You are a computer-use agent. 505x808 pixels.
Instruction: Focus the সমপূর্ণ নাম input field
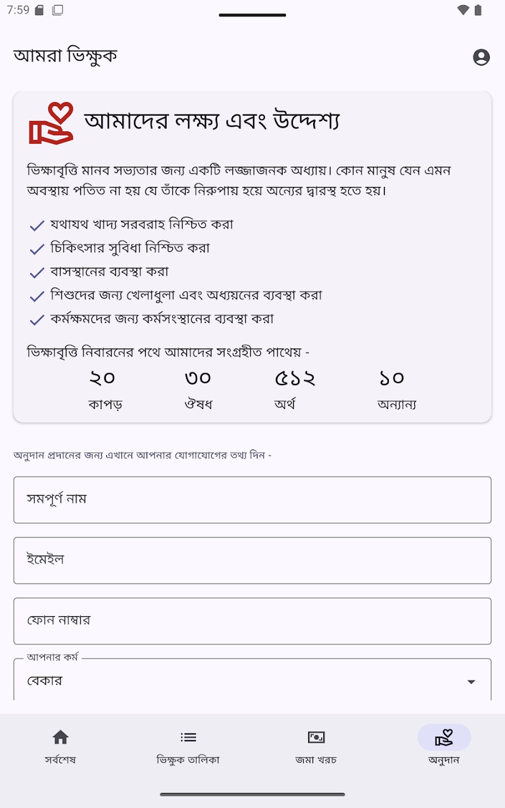click(x=252, y=500)
